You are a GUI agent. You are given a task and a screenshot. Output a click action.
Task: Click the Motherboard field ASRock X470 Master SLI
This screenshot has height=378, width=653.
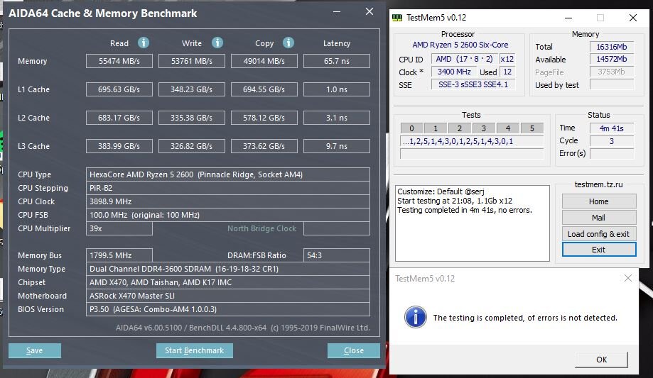[x=228, y=296]
